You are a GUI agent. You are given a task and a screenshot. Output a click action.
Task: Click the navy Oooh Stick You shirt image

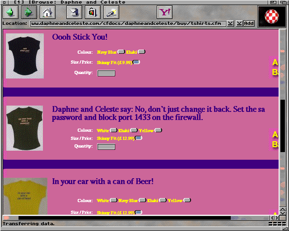tap(25, 56)
